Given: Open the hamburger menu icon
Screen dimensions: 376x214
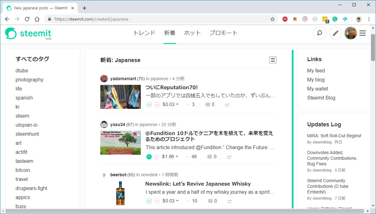Looking at the screenshot, I should (x=363, y=33).
